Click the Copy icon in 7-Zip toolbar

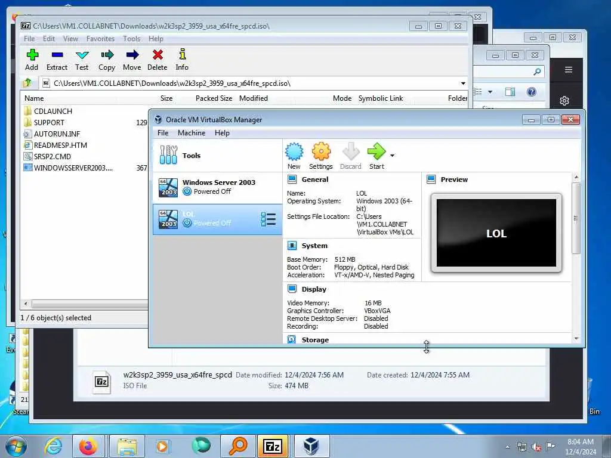tap(107, 60)
